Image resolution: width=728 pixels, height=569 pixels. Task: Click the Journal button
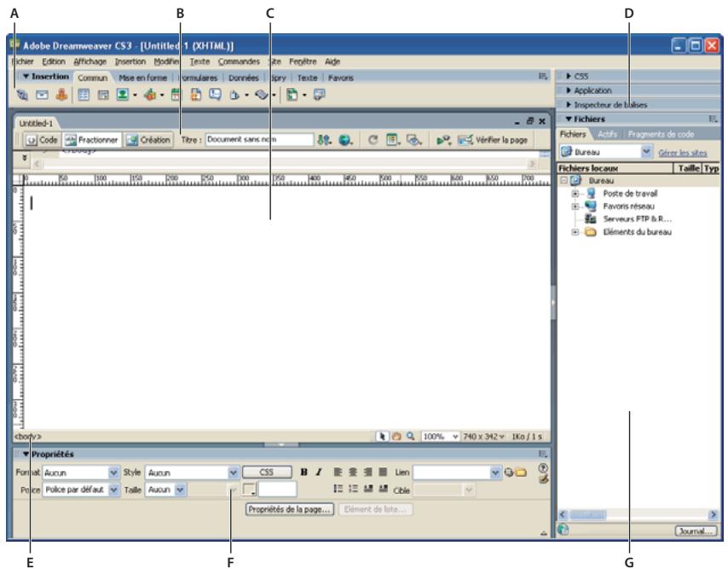click(x=696, y=531)
